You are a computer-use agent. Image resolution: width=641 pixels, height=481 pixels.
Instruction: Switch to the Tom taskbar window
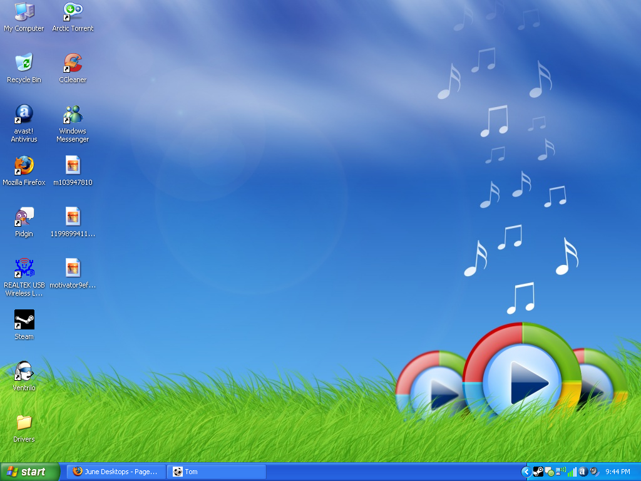pyautogui.click(x=216, y=472)
